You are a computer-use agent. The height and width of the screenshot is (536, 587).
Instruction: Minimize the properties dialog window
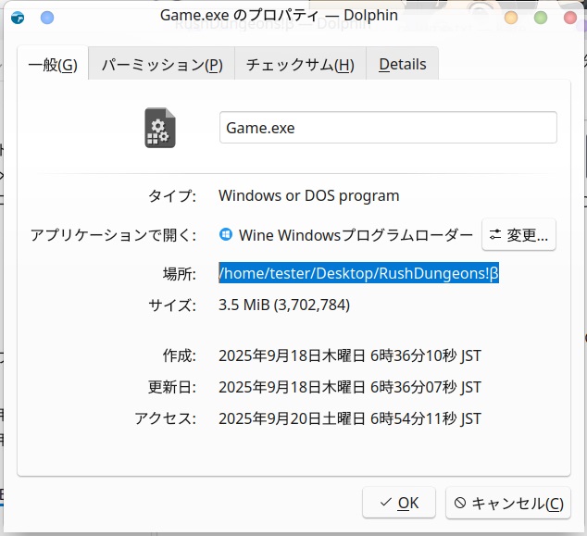click(x=511, y=17)
